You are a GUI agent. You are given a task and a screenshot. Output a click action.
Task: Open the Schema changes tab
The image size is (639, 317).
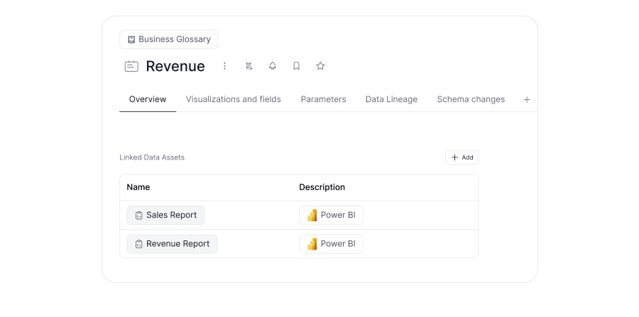[471, 99]
